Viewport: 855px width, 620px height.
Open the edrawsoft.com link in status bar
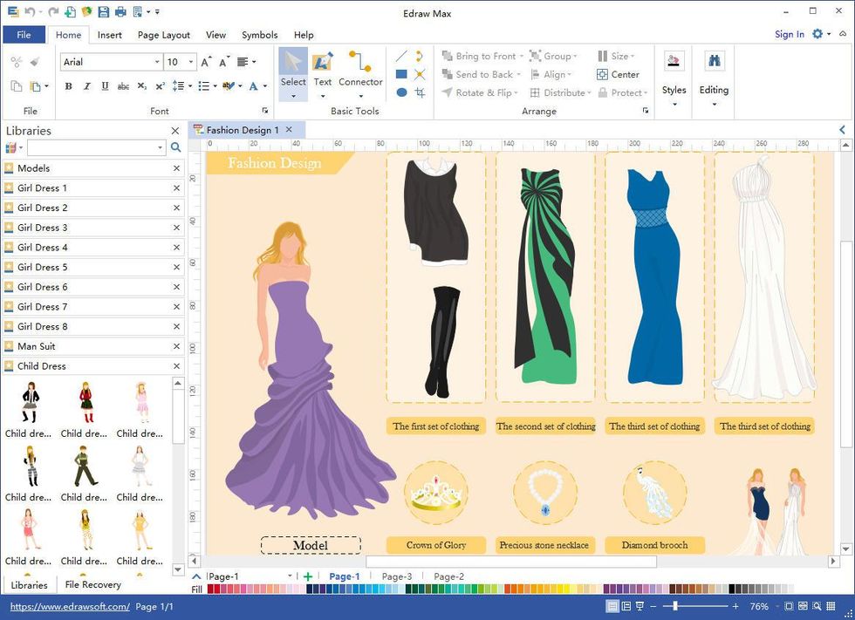point(70,606)
